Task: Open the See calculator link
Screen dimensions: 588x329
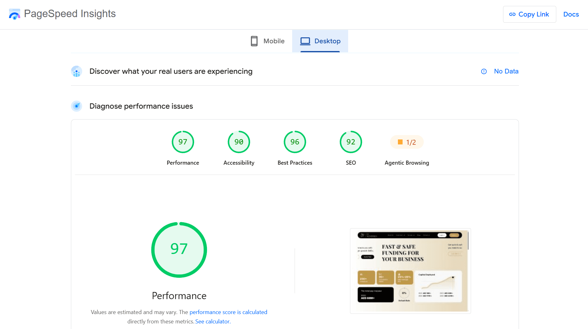Action: click(212, 322)
